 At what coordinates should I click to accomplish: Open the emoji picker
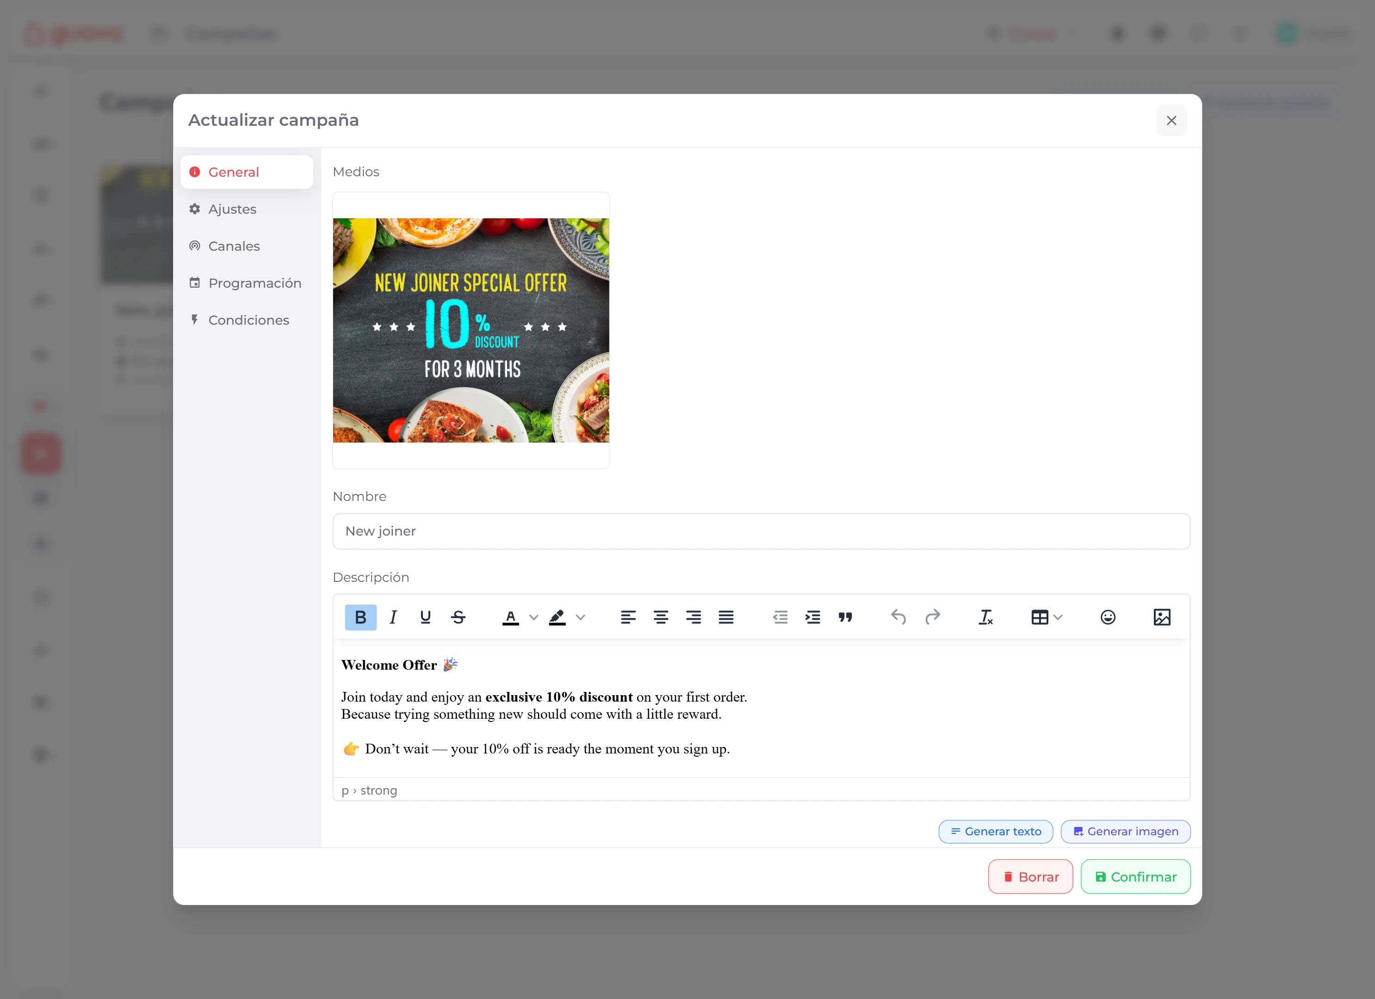pyautogui.click(x=1108, y=617)
